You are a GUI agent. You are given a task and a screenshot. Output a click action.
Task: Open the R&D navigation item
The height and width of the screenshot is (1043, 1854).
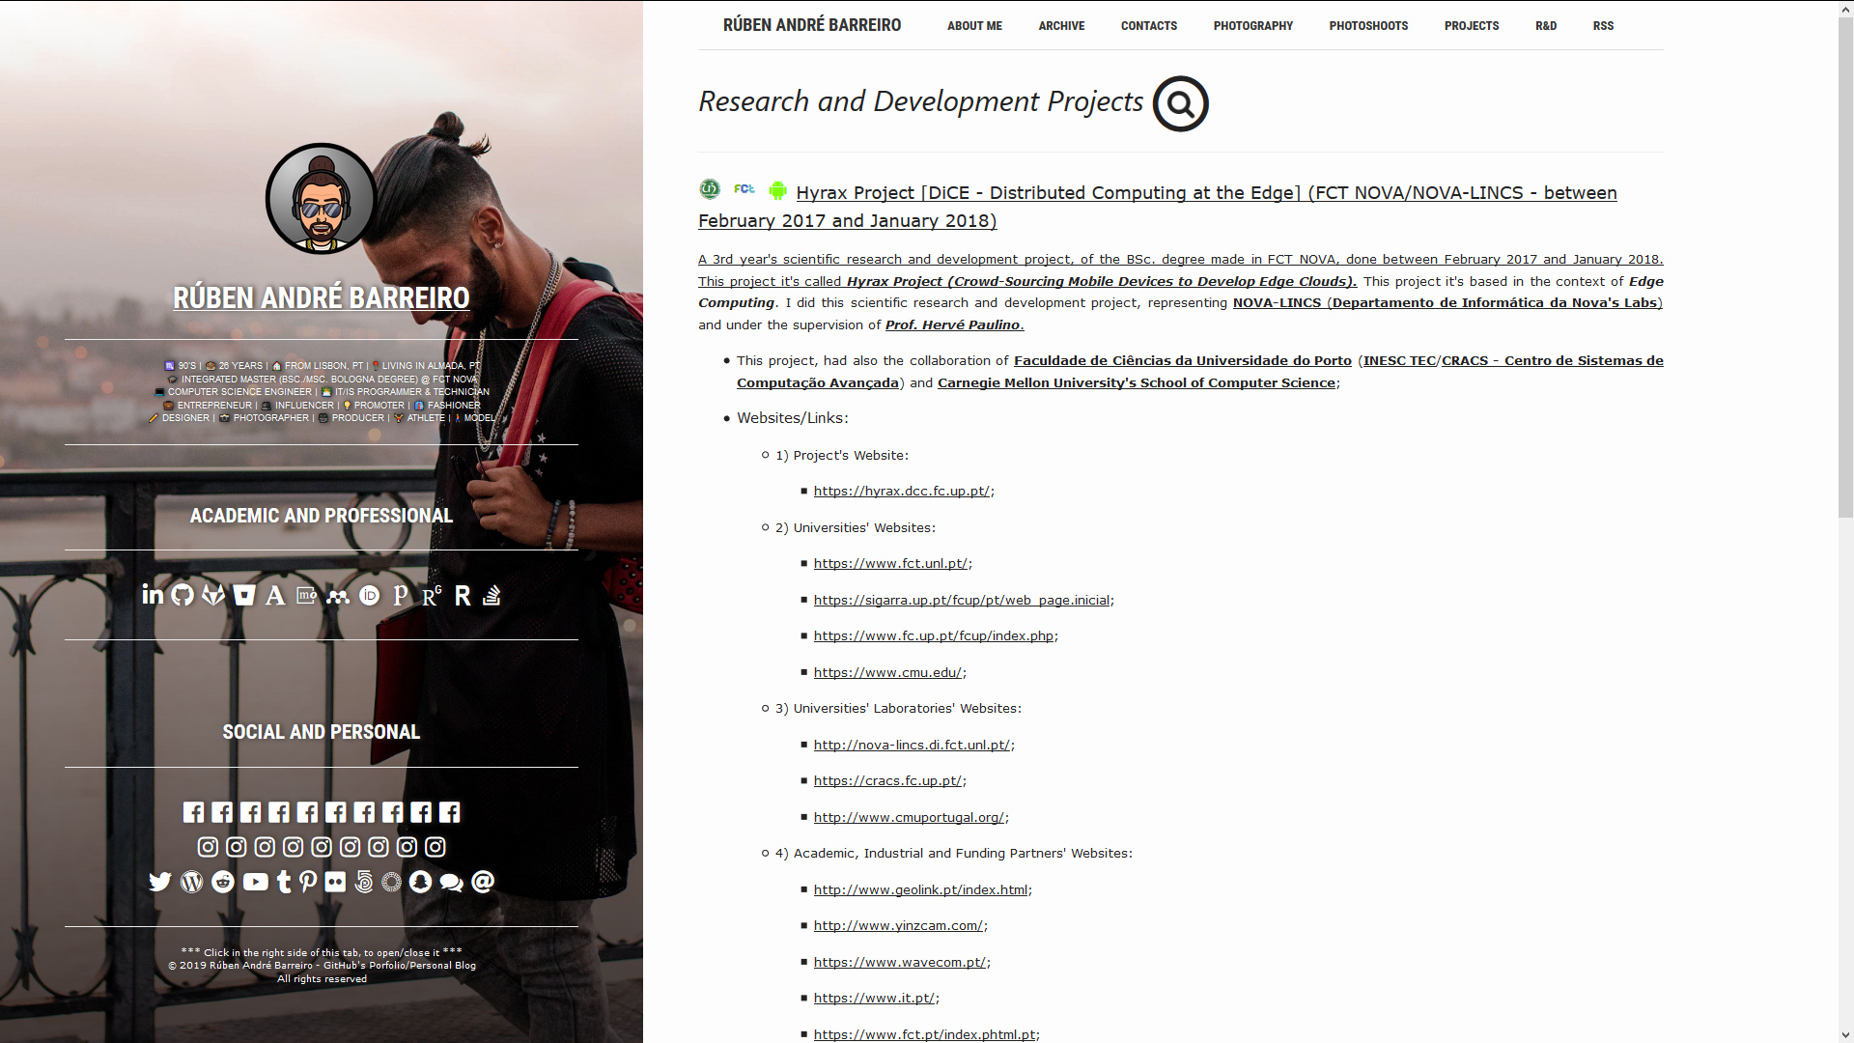(x=1546, y=26)
